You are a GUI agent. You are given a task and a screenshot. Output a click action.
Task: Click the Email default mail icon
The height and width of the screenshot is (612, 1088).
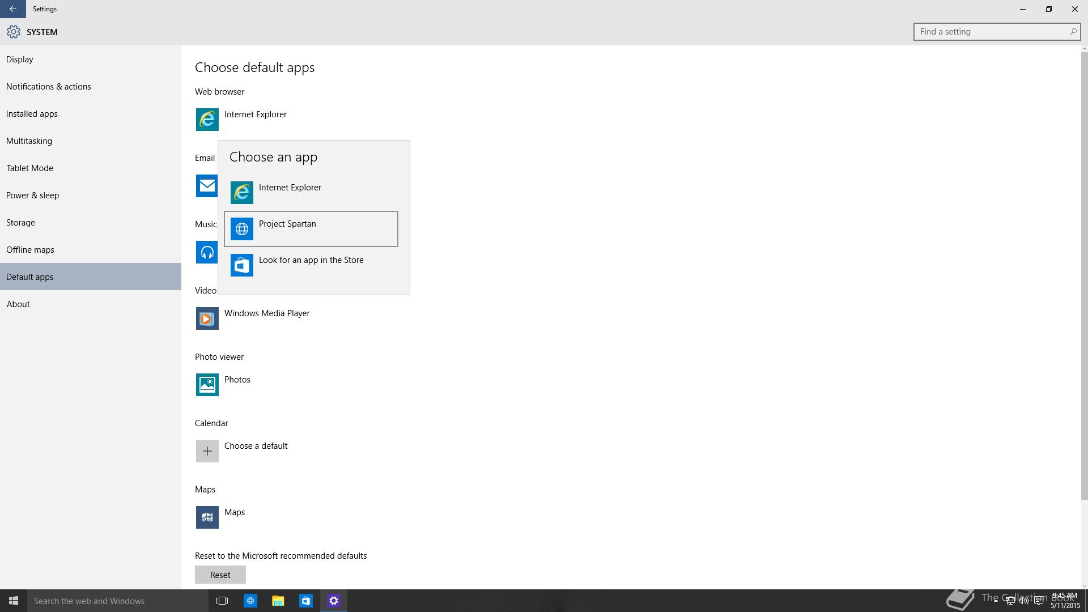tap(207, 186)
